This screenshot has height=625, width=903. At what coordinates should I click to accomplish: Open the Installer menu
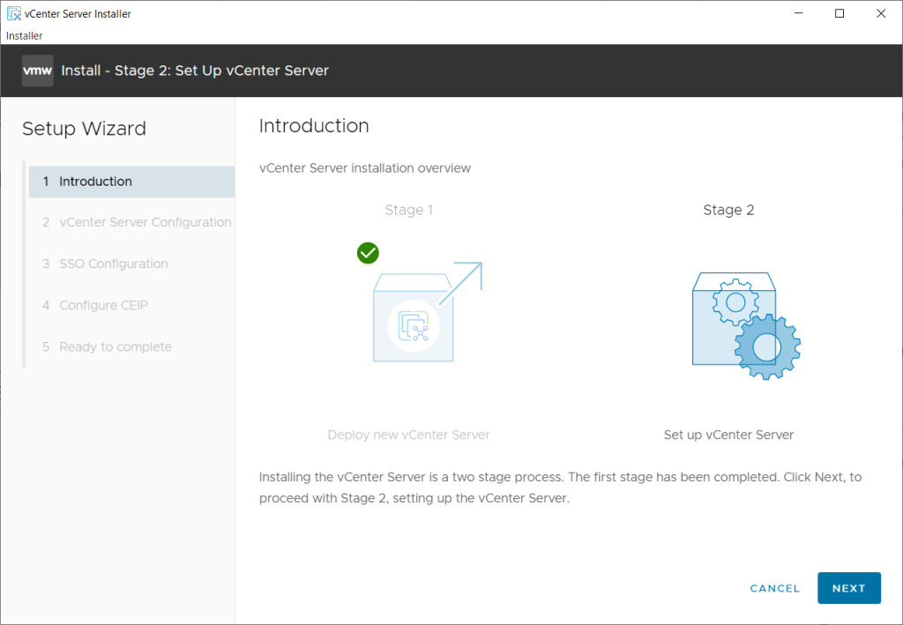[25, 35]
